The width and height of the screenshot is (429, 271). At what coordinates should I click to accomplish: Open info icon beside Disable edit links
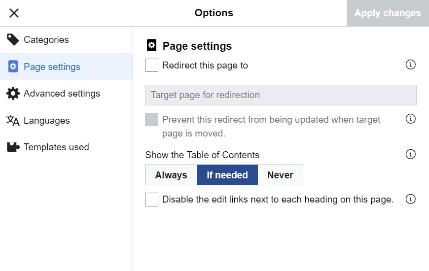point(410,199)
